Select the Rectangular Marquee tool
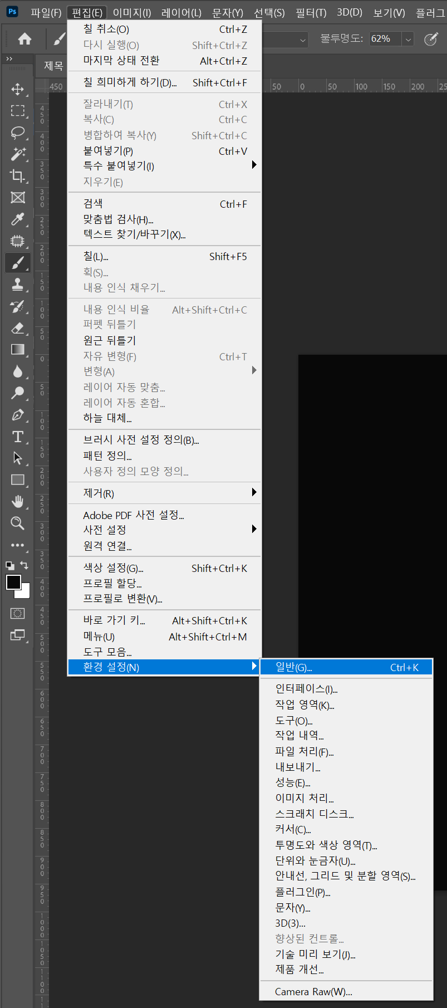 pyautogui.click(x=17, y=111)
